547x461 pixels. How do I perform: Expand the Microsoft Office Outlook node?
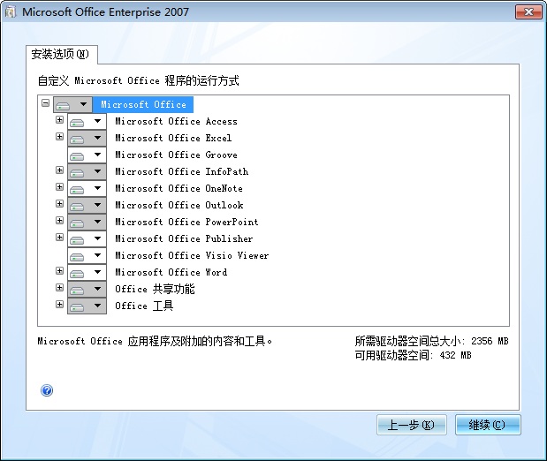click(x=60, y=203)
